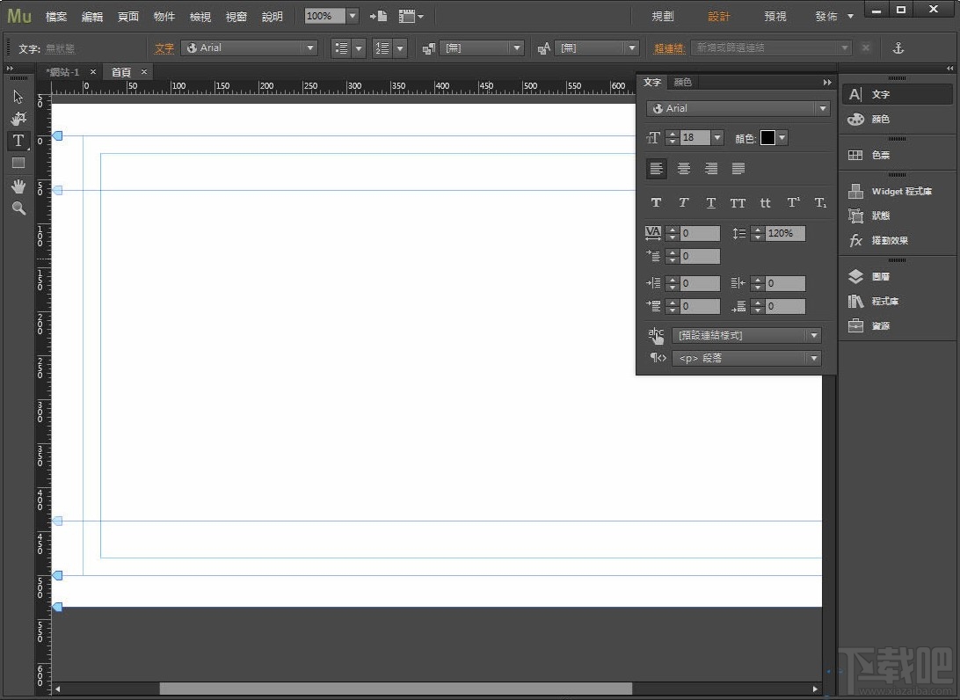Toggle bold formatting in the 文字 panel
The width and height of the screenshot is (960, 700).
656,202
